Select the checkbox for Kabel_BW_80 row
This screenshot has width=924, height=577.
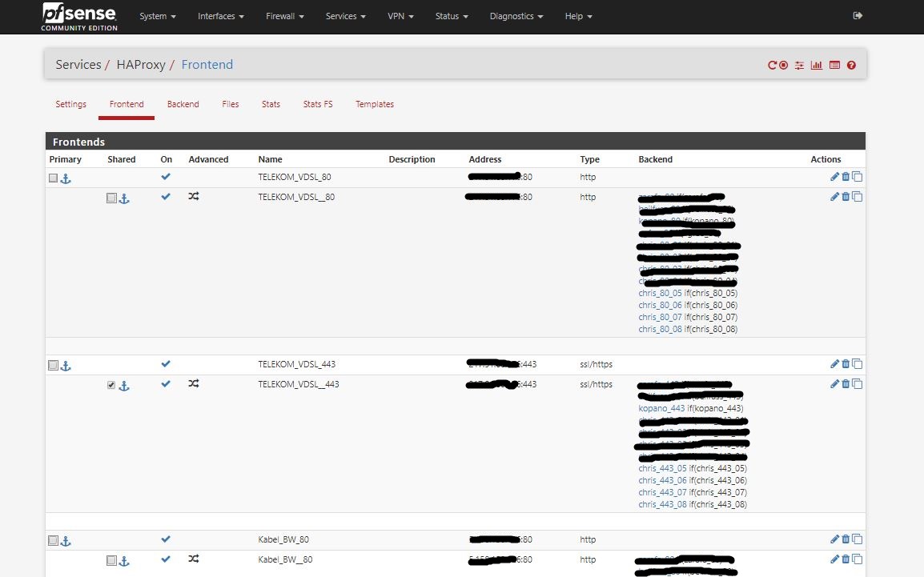tap(53, 541)
